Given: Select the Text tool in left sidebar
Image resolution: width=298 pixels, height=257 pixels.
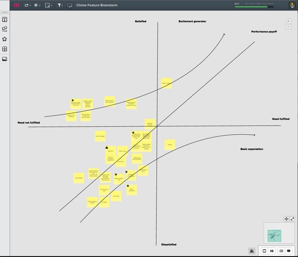Looking at the screenshot, I should pyautogui.click(x=5, y=20).
